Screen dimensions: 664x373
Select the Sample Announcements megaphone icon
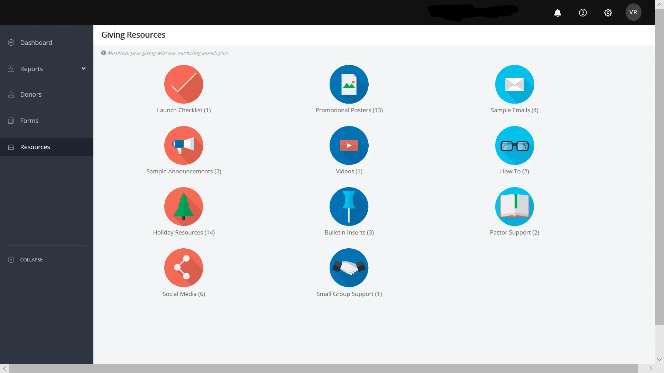point(183,145)
